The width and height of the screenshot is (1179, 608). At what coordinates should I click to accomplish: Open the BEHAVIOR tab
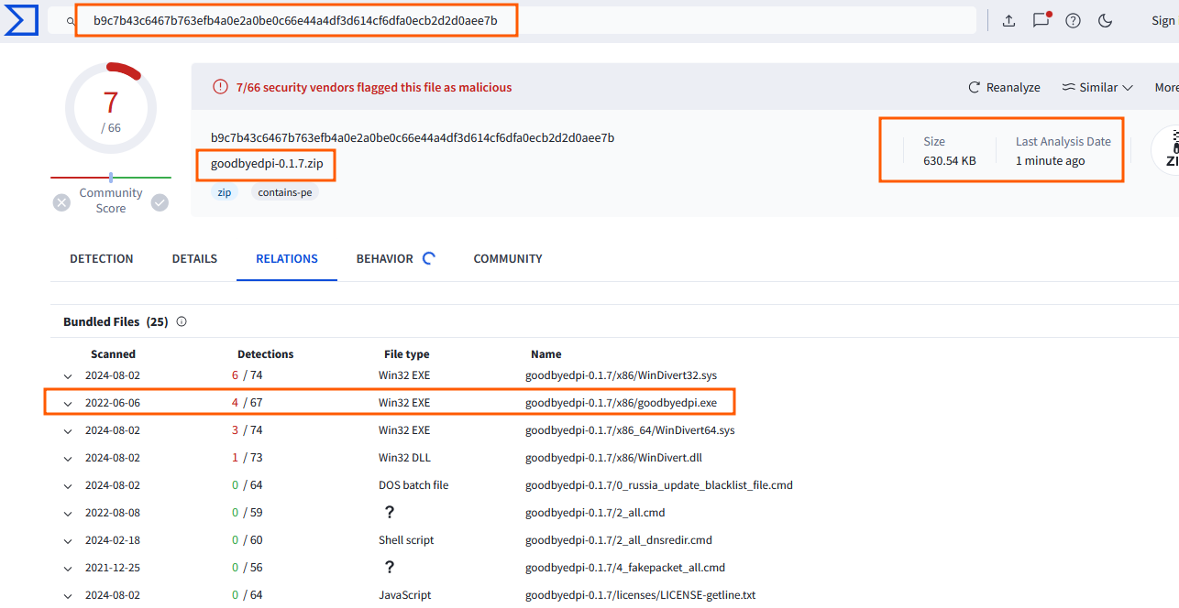coord(385,259)
